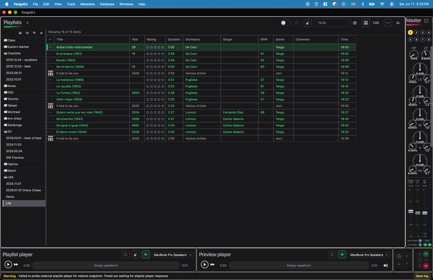This screenshot has width=433, height=280.
Task: Click the Target LUFS fader
Action: coord(411,211)
